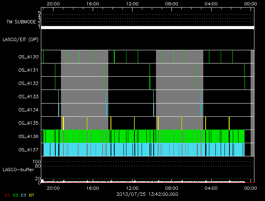This screenshot has height=201, width=265.
Task: Click the 08:00 tick on the bottom time axis
Action: click(171, 188)
